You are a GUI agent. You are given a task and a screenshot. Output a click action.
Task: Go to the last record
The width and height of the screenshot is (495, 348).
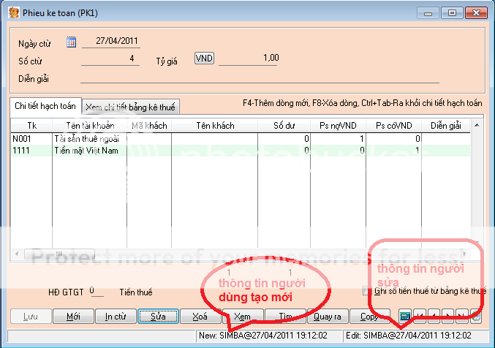click(x=462, y=317)
